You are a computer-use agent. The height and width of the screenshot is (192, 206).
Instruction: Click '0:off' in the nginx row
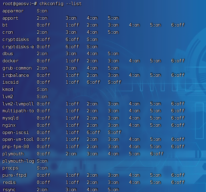[43, 125]
